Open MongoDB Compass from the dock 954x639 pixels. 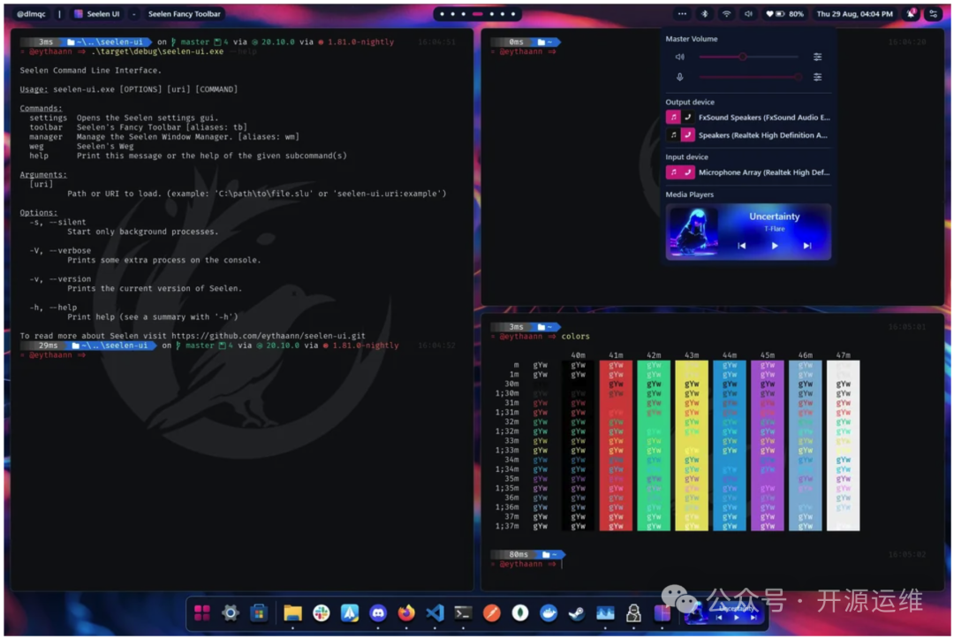coord(520,612)
